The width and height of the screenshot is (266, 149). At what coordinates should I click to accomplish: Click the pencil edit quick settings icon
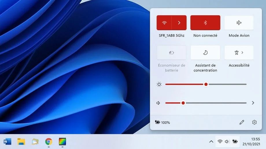click(x=242, y=122)
